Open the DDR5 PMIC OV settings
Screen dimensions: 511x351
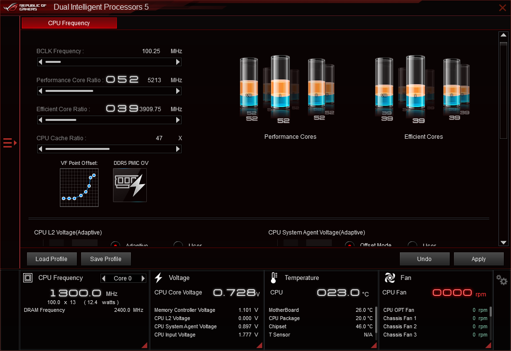coord(129,185)
